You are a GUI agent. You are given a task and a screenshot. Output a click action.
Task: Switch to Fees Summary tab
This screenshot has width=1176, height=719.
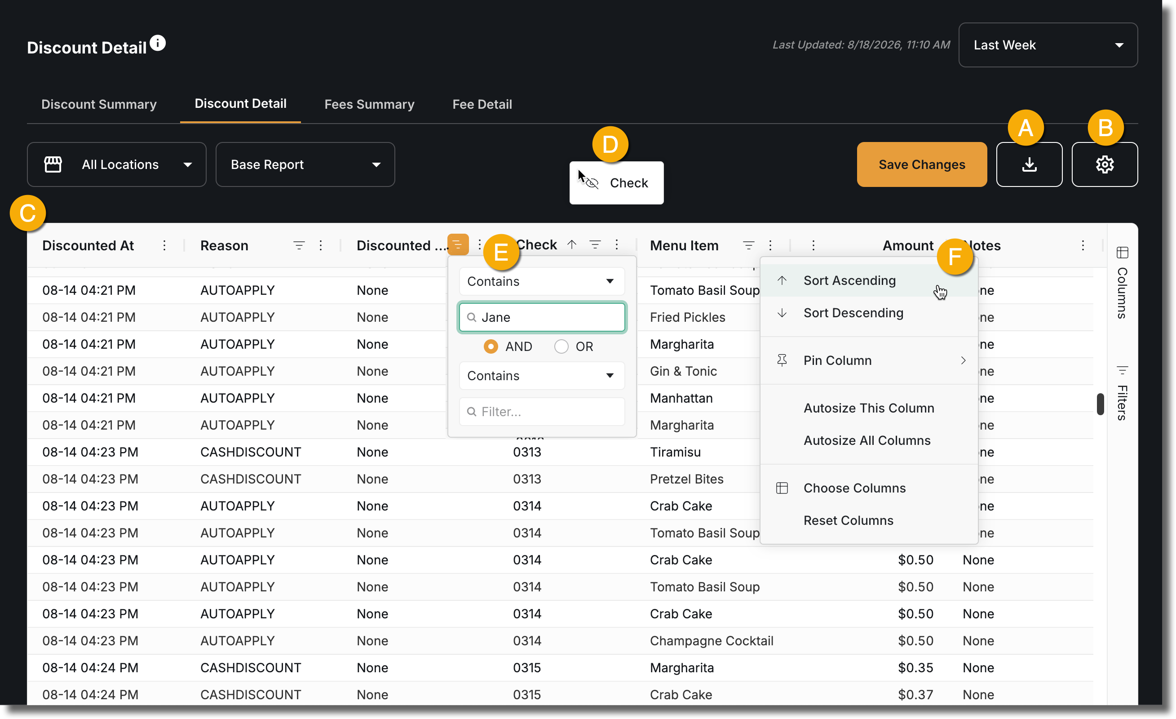coord(369,104)
